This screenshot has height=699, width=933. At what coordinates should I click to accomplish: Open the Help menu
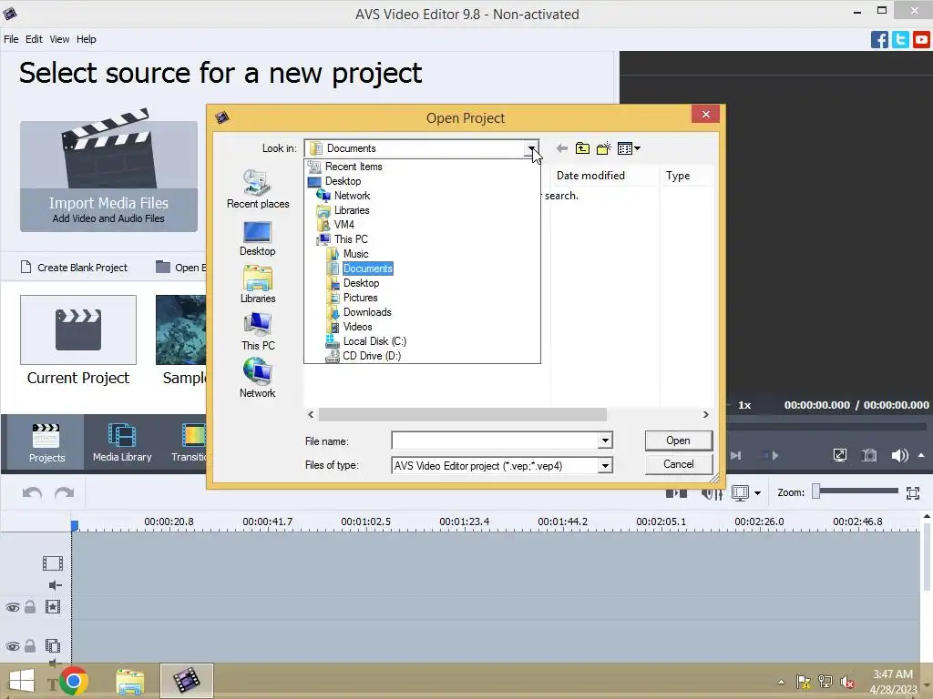click(x=87, y=39)
